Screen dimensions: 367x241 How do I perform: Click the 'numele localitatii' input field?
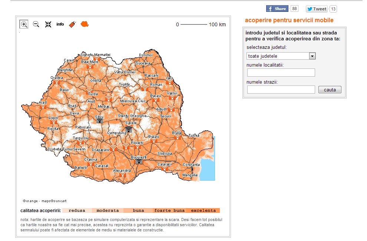coord(281,73)
